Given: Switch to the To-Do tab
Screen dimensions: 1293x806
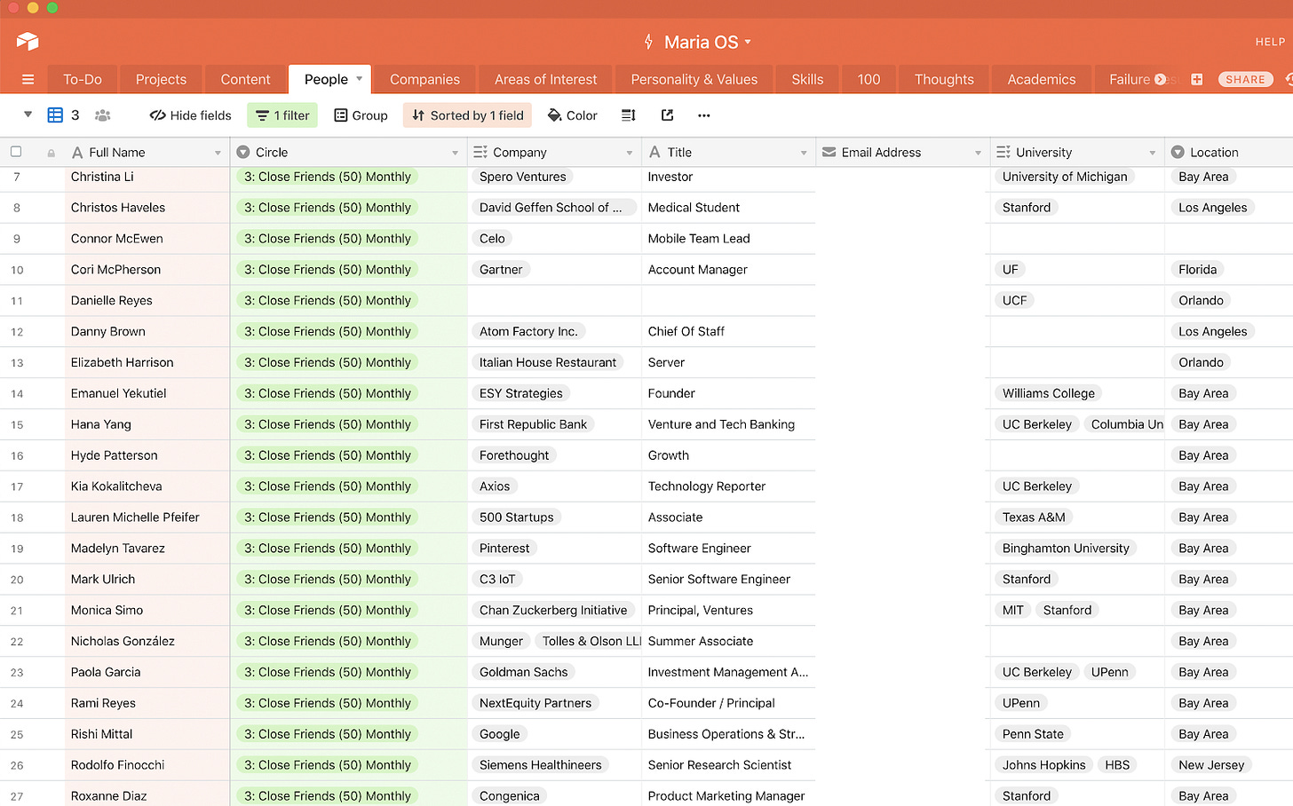Looking at the screenshot, I should point(83,79).
